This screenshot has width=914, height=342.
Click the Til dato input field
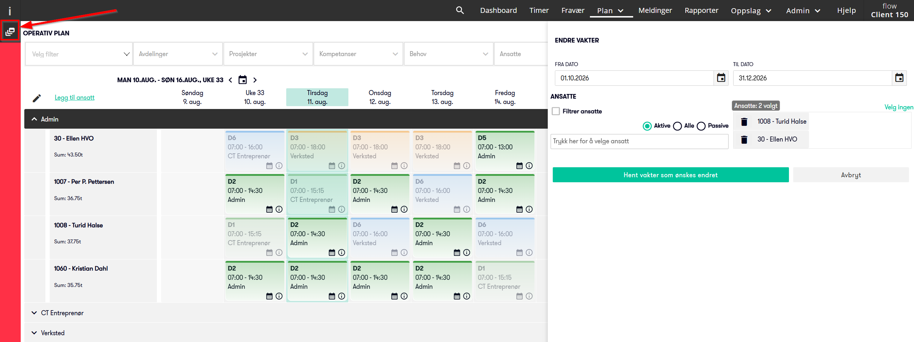pyautogui.click(x=813, y=78)
